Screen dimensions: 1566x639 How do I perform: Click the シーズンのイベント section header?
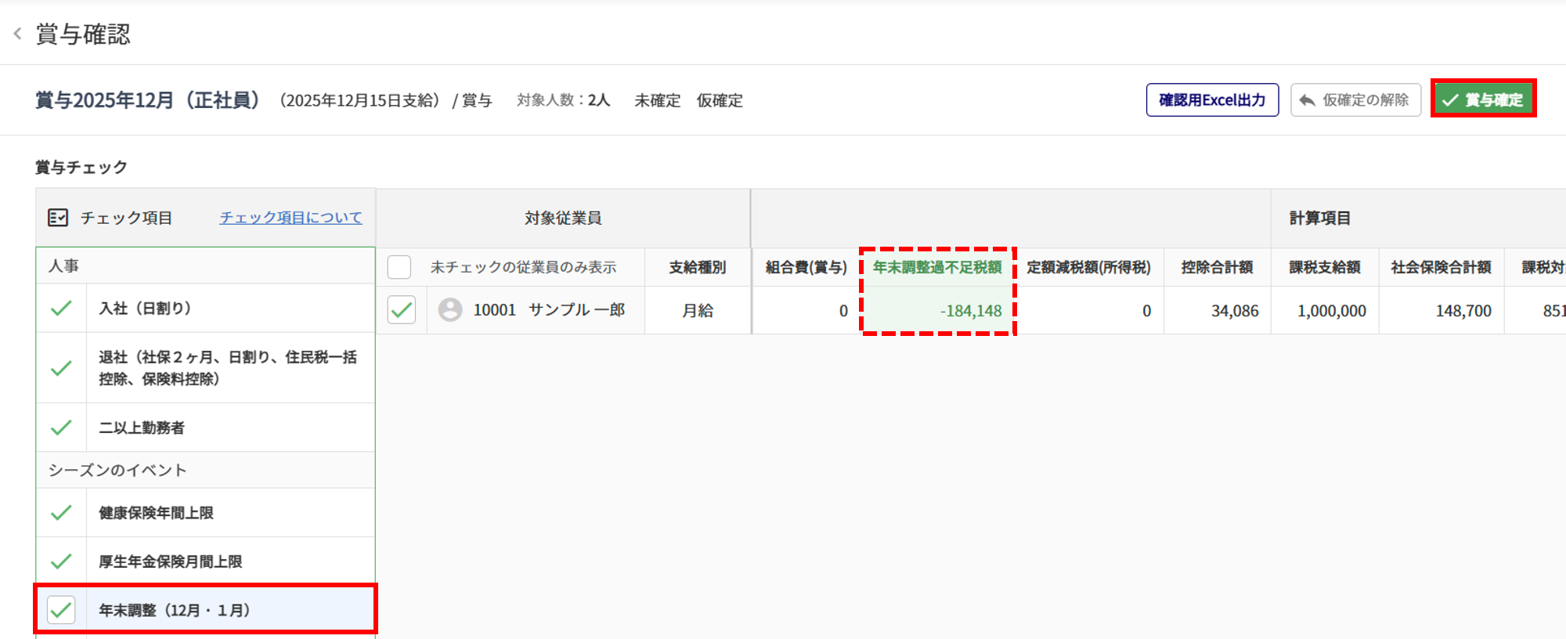tap(206, 470)
